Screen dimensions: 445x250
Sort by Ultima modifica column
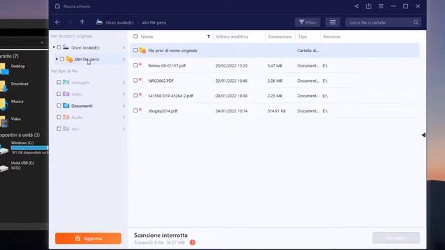pos(232,37)
